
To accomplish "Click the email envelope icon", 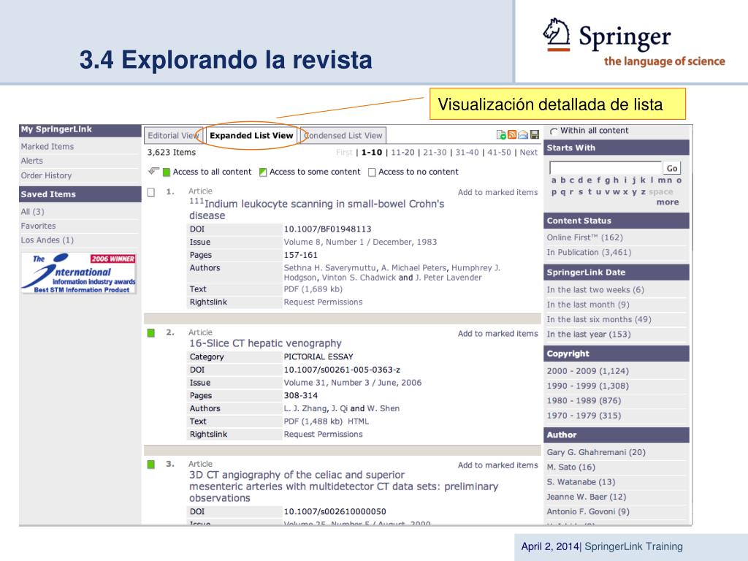I will pyautogui.click(x=523, y=135).
